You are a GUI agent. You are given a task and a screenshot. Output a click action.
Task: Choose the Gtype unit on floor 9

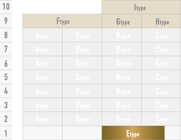coord(122,21)
